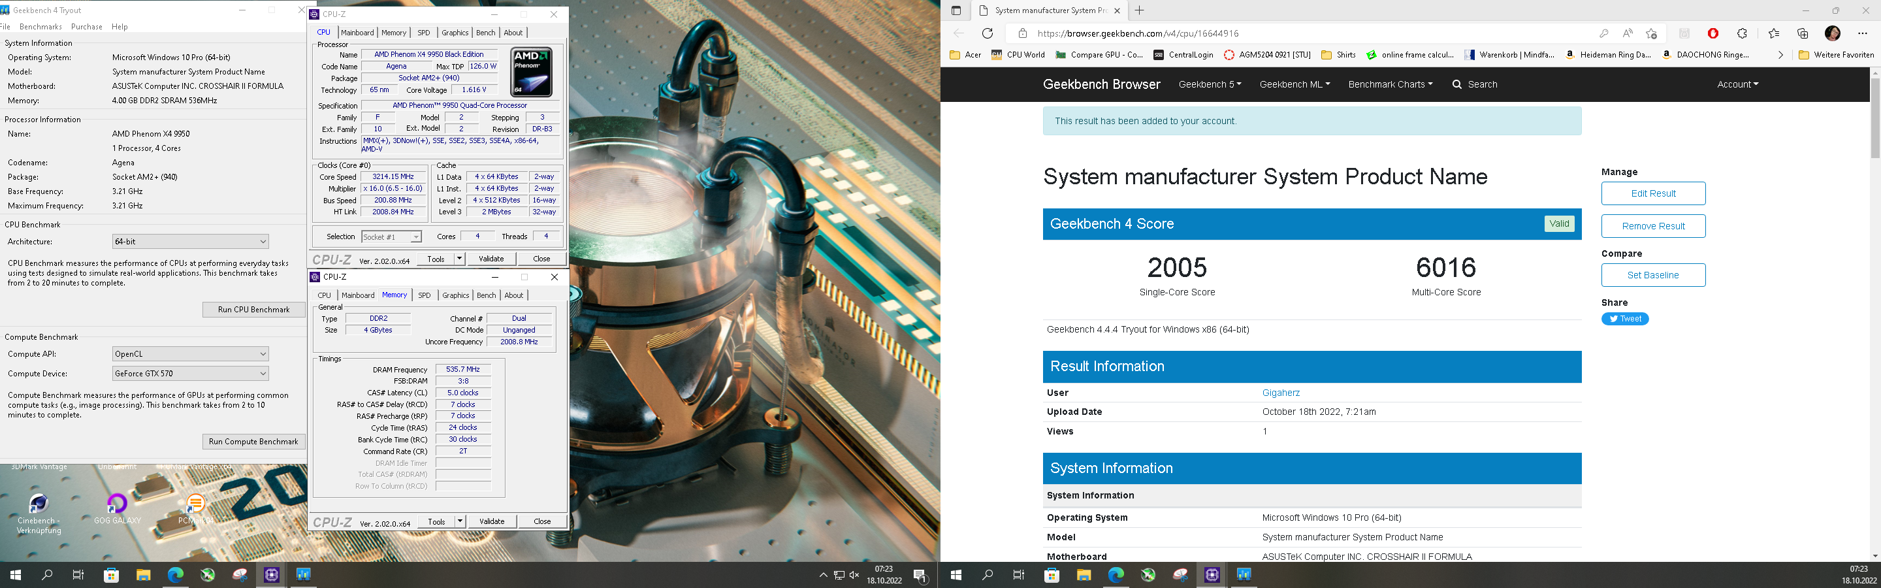1881x588 pixels.
Task: Click Run CPU Benchmark button
Action: [x=253, y=310]
